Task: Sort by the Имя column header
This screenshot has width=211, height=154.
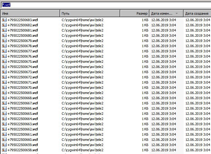Action: coord(30,13)
